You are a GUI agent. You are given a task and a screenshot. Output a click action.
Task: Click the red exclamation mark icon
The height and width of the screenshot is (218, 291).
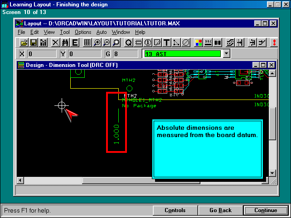click(274, 43)
